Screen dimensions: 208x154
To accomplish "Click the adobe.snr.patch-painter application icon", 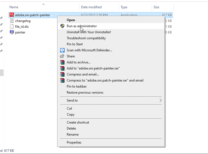I will coord(12,15).
